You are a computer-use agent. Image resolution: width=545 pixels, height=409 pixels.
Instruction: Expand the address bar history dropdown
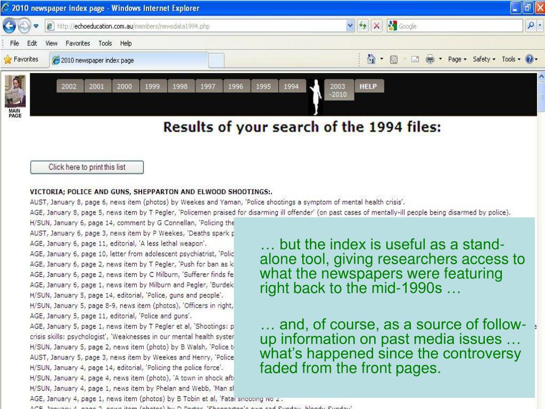coord(350,26)
